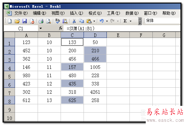
Task: Copy the selection with the Copy icon
Action: point(81,21)
